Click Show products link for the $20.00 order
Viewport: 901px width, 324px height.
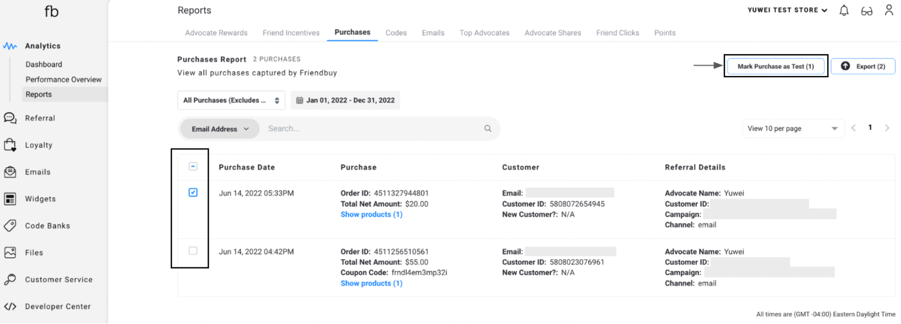371,215
